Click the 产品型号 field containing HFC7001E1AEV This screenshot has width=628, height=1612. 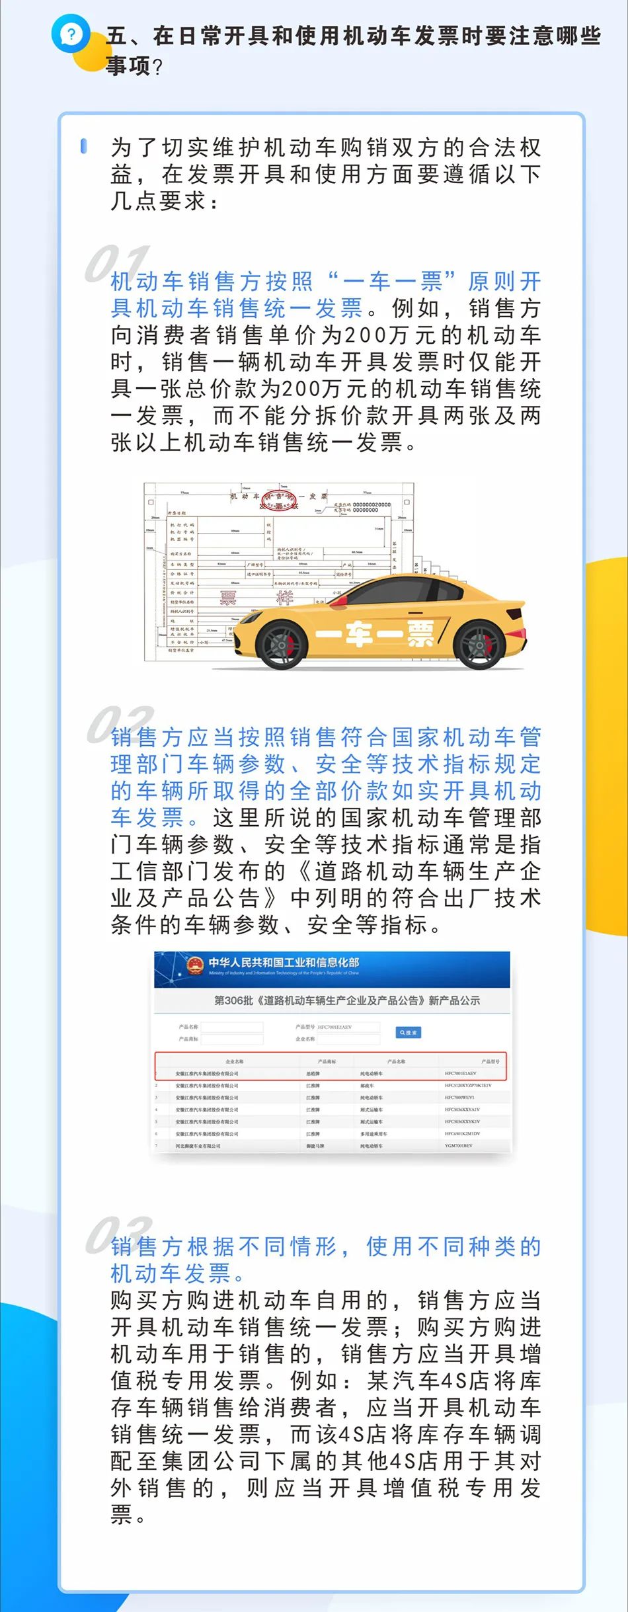point(348,1027)
